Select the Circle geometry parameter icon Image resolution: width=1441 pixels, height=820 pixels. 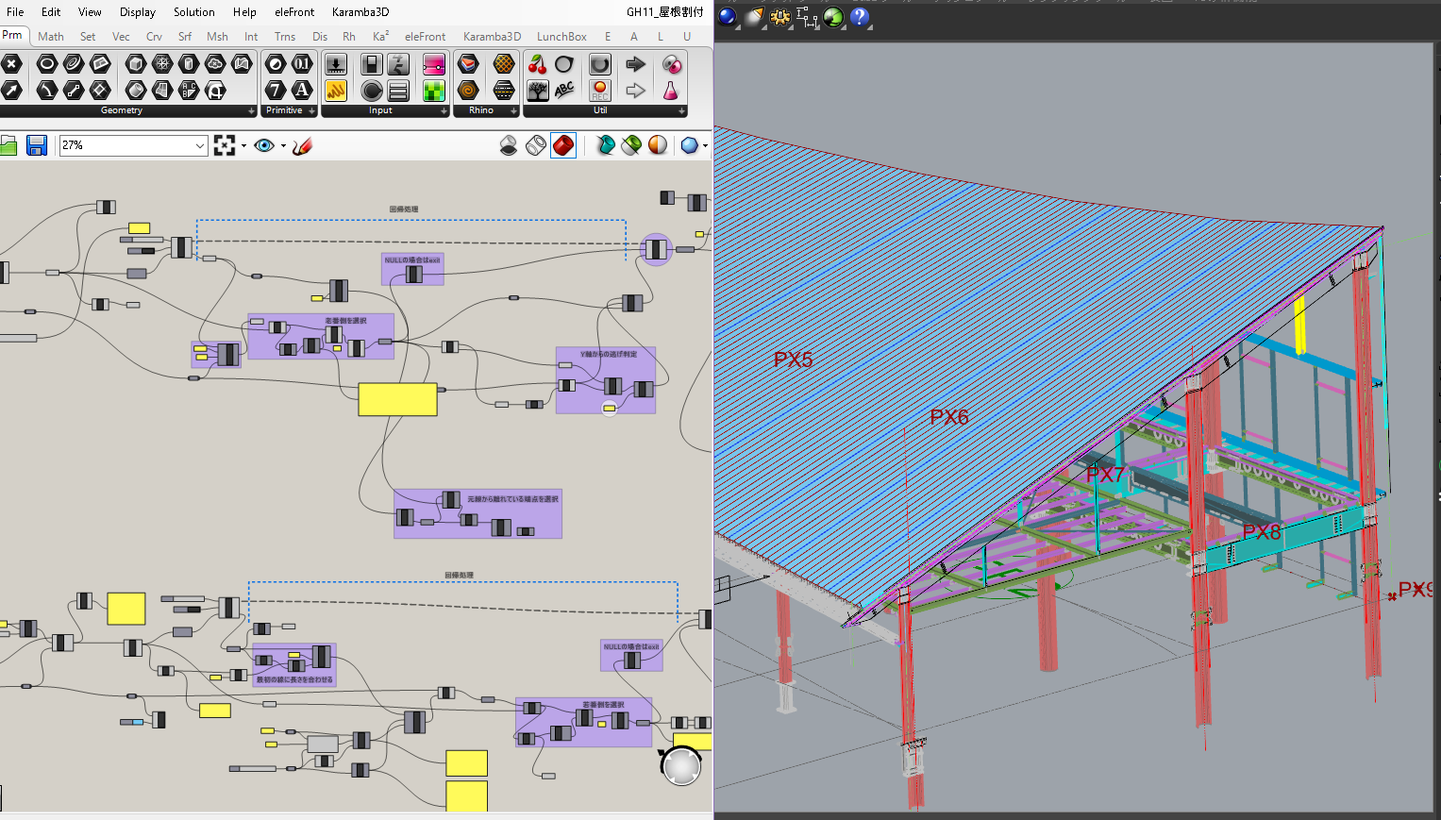click(x=47, y=64)
